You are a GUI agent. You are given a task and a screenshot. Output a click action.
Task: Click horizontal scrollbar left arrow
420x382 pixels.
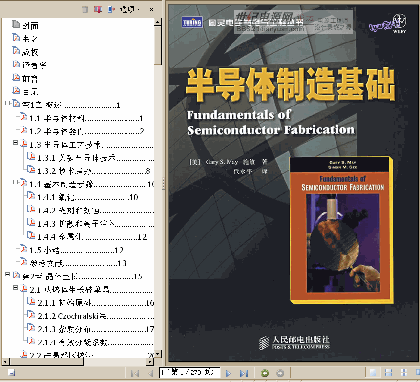5,361
